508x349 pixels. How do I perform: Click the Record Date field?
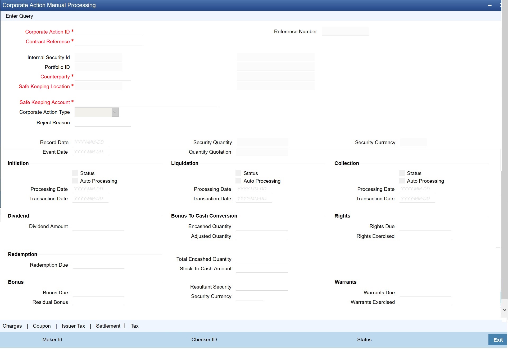point(91,142)
